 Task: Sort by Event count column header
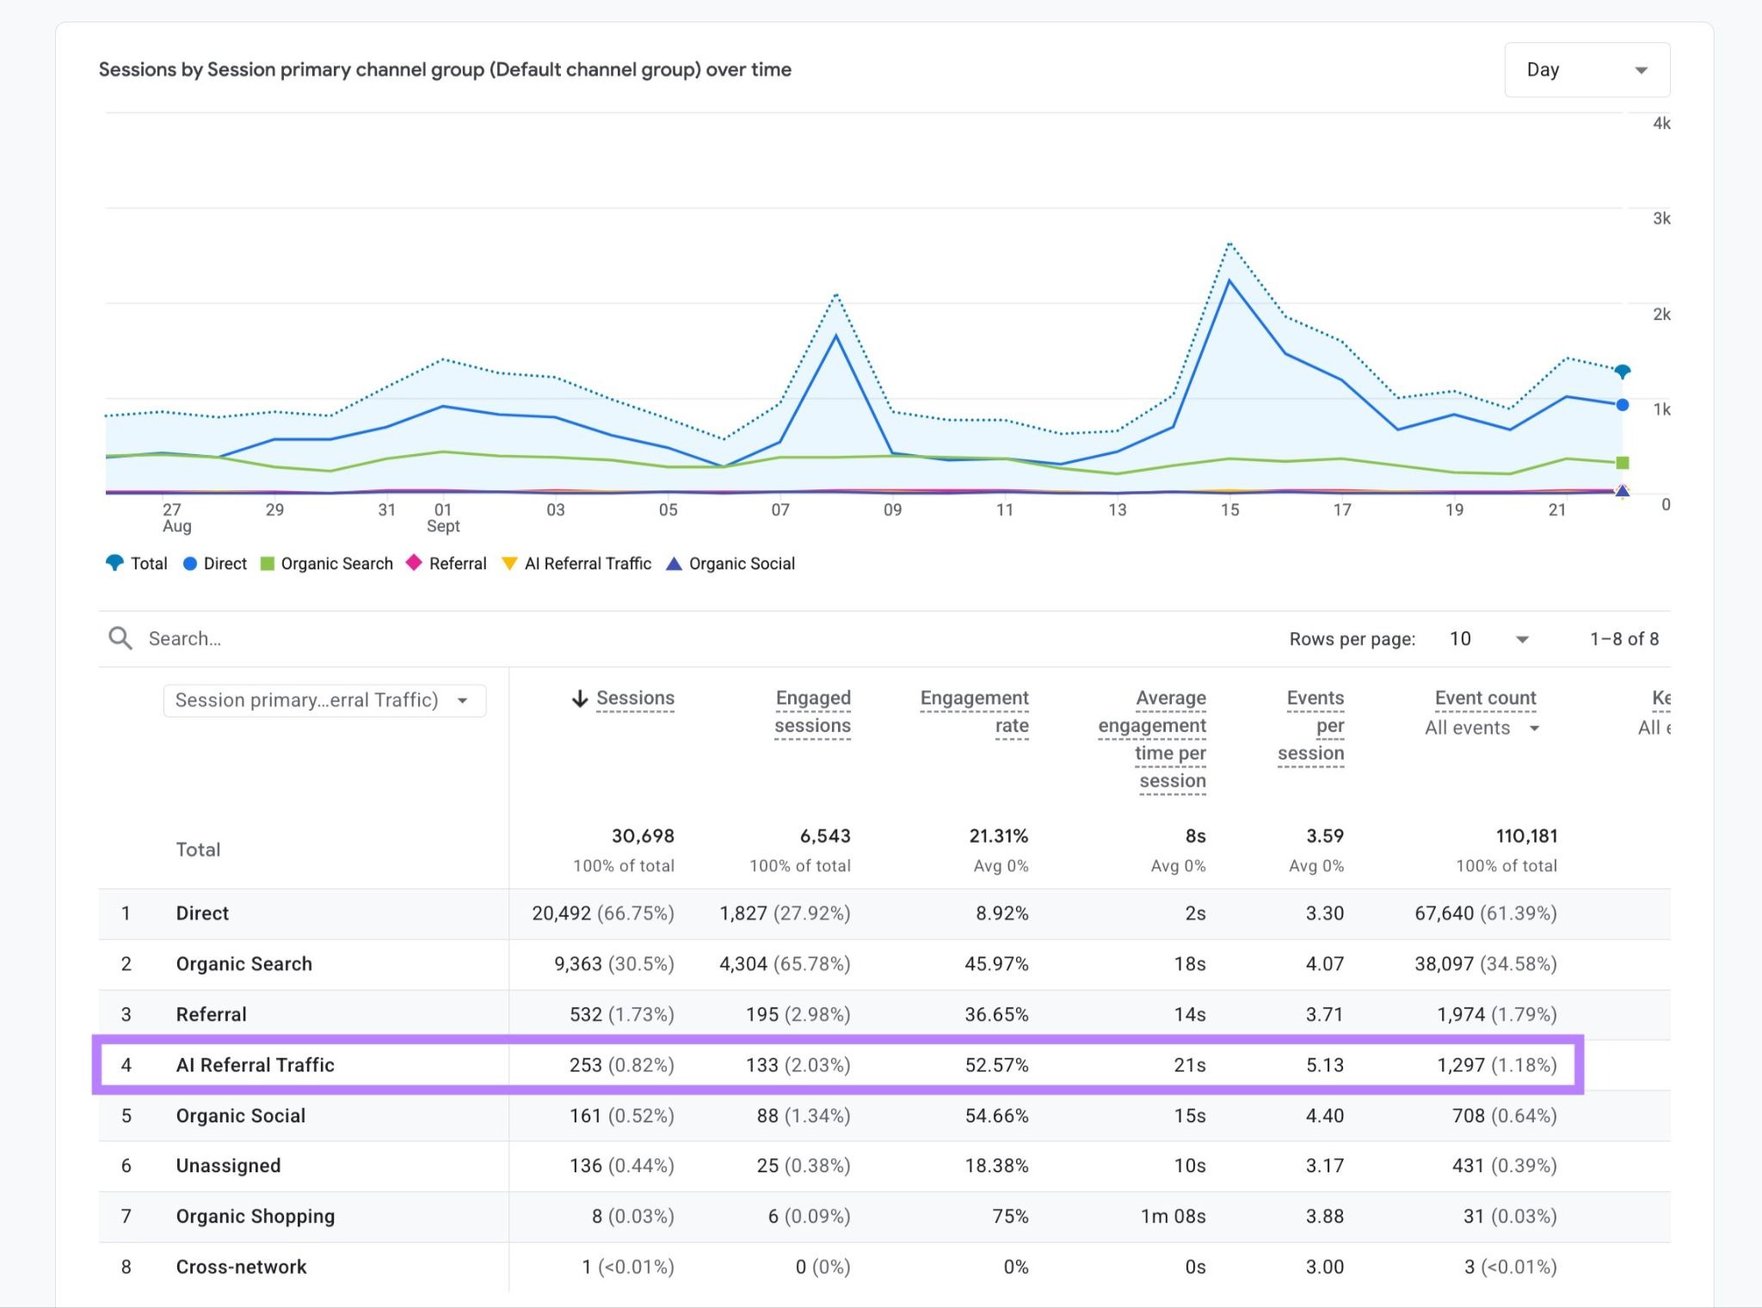click(x=1485, y=698)
